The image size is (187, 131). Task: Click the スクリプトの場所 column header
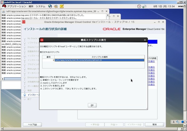(99, 57)
